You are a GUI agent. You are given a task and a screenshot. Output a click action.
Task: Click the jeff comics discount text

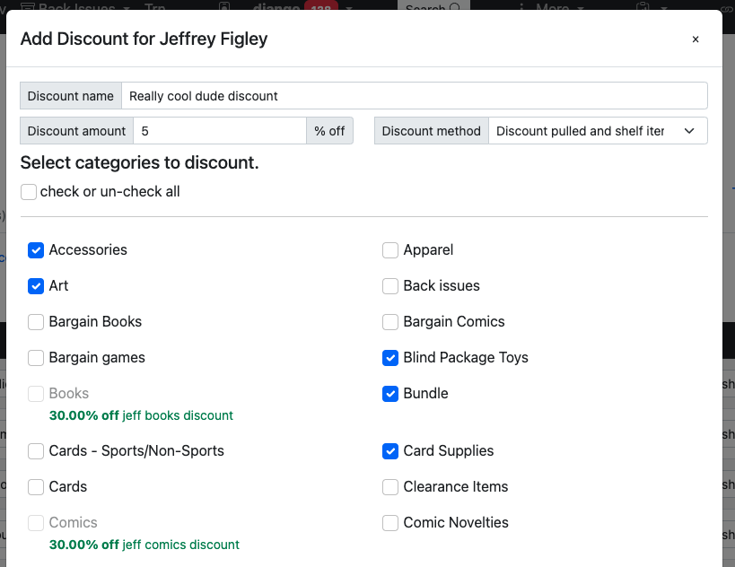(180, 545)
